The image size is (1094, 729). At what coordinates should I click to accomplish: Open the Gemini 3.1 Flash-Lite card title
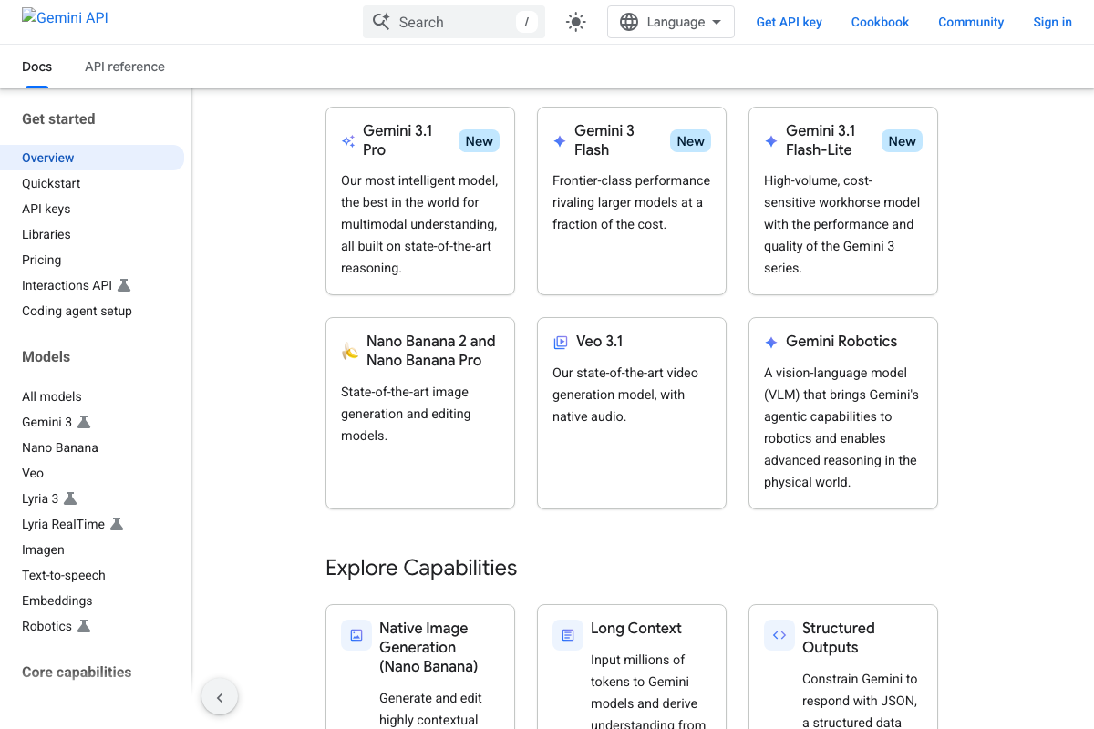[820, 140]
